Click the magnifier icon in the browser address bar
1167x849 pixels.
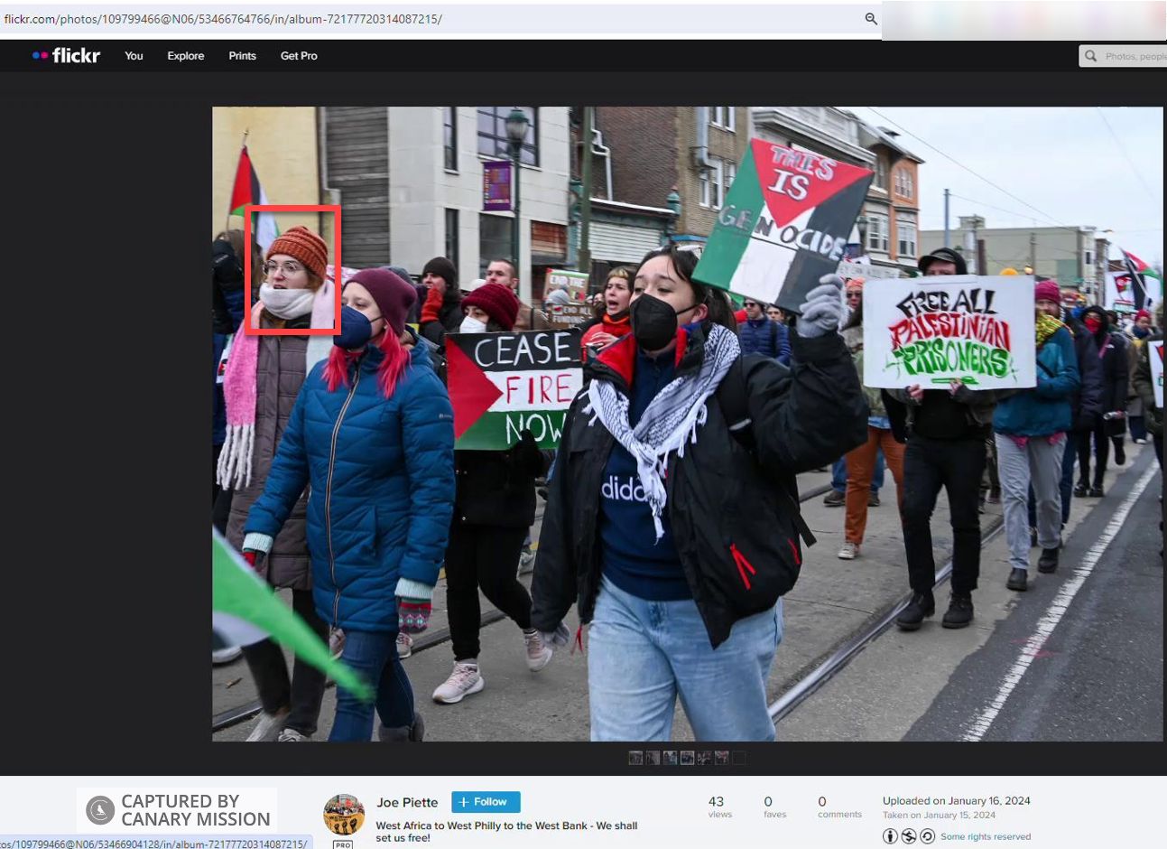pos(870,18)
